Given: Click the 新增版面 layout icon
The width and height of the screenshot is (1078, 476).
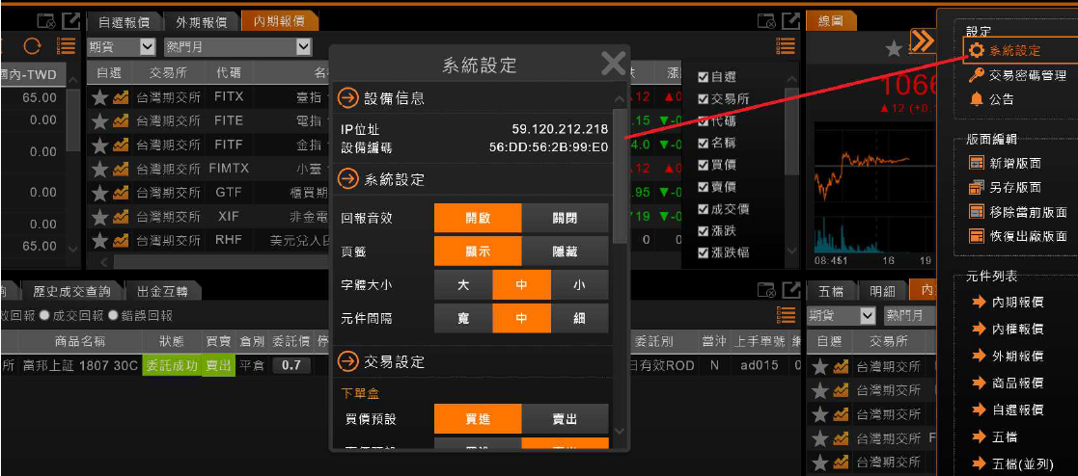Looking at the screenshot, I should click(976, 164).
